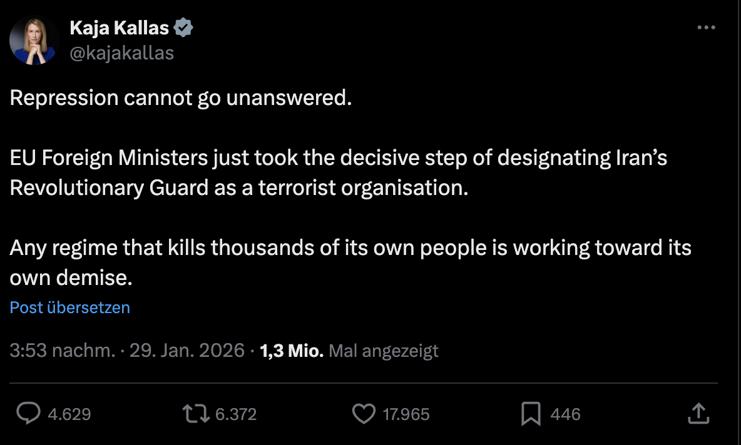Click the blue verified badge
The image size is (741, 445).
click(184, 27)
